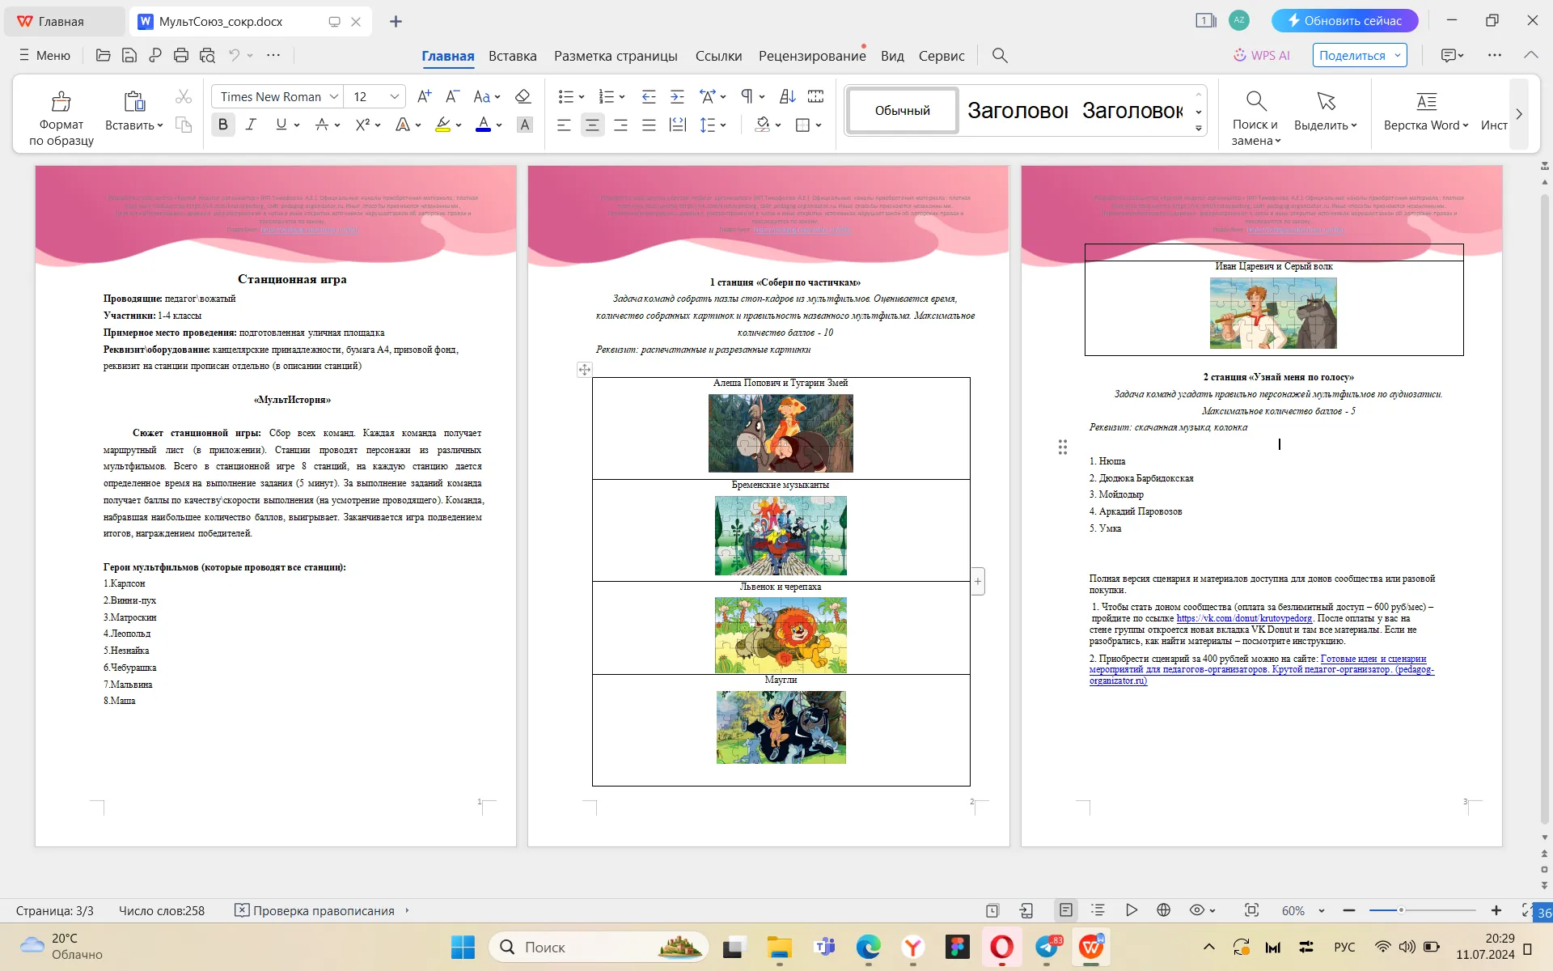Click the Increase indent icon
This screenshot has width=1553, height=971.
click(678, 96)
